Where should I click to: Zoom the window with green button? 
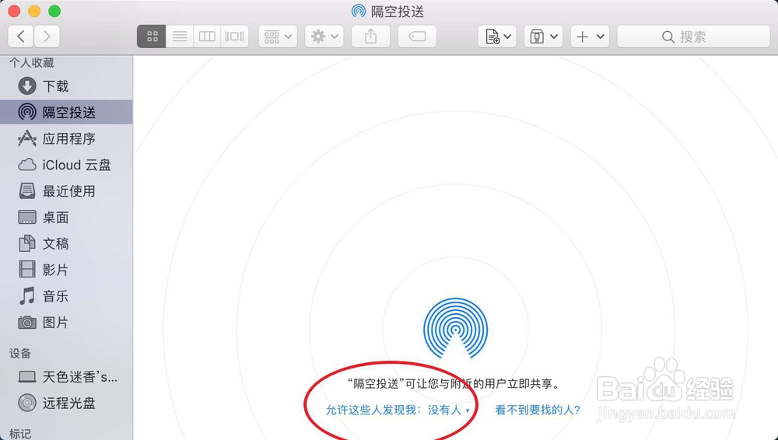[x=54, y=11]
